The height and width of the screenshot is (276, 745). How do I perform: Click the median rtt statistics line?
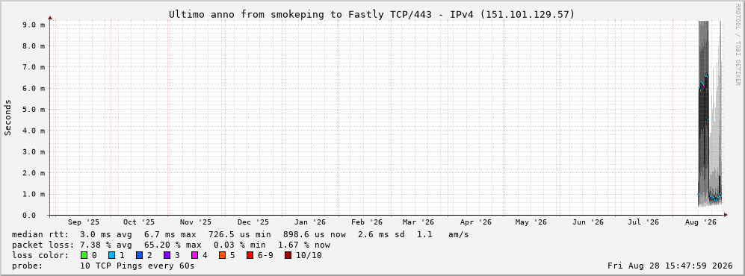point(241,234)
